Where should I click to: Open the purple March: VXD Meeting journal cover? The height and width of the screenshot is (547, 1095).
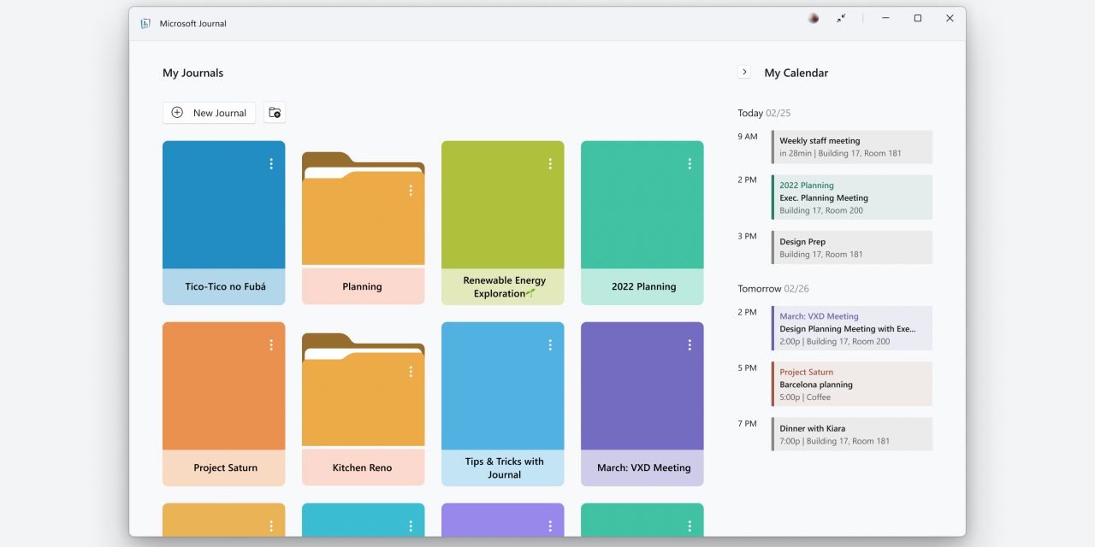pos(642,393)
